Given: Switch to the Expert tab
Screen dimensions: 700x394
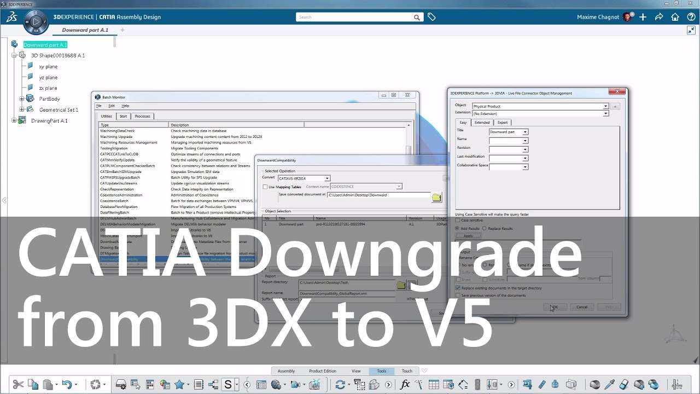Looking at the screenshot, I should pos(503,123).
